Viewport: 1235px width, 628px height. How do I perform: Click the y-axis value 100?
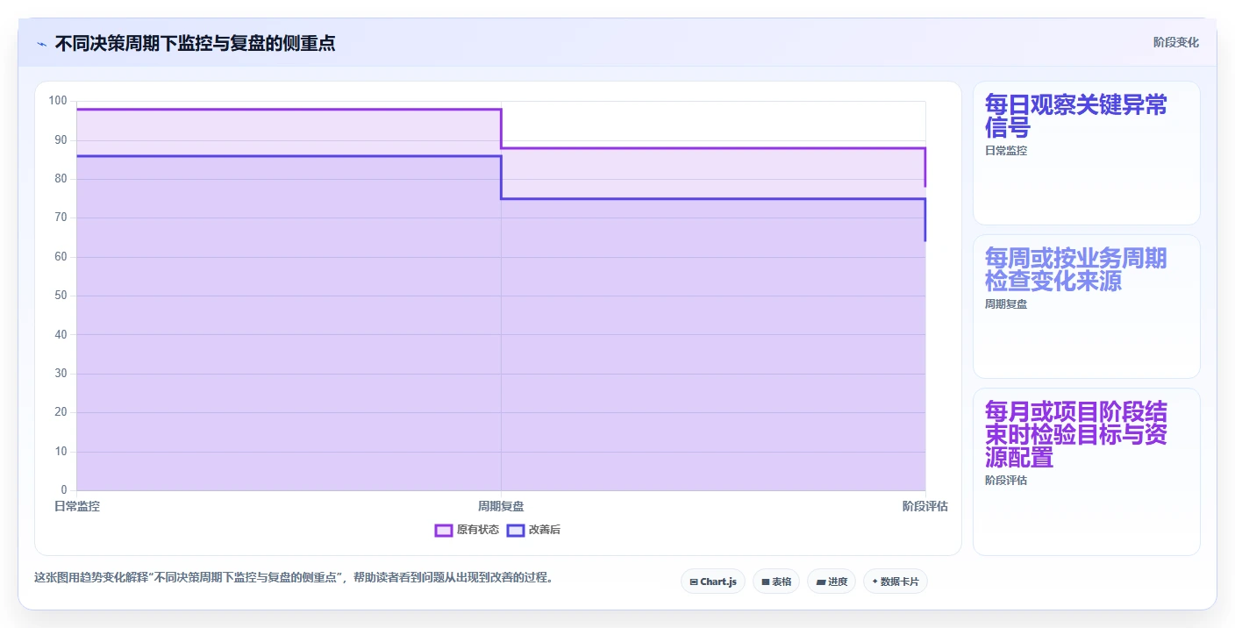pyautogui.click(x=58, y=101)
